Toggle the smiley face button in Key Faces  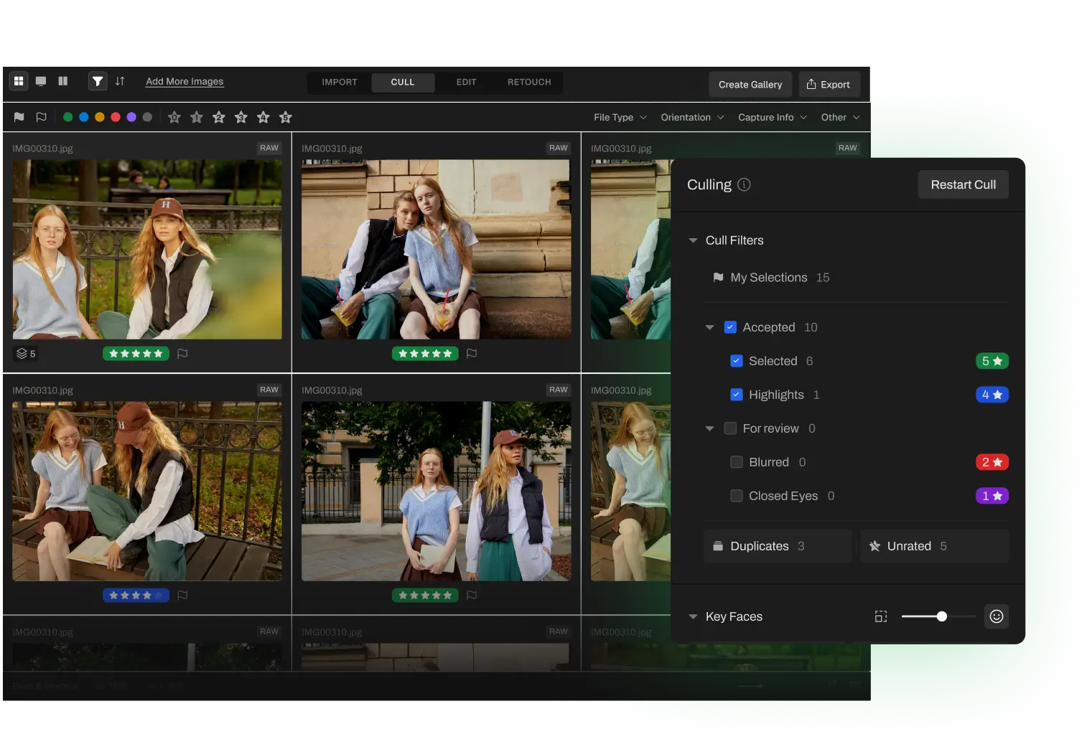997,616
